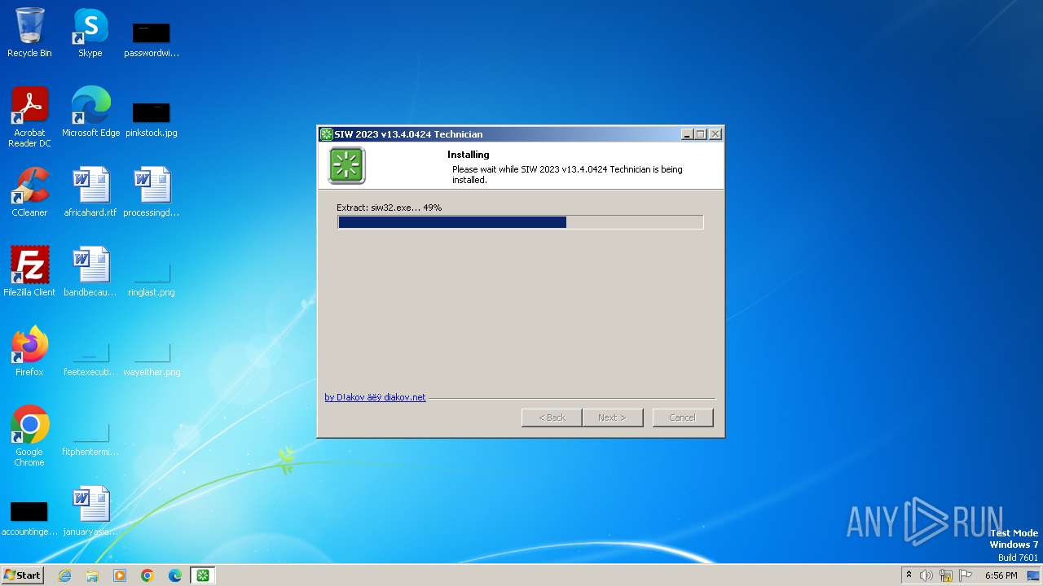This screenshot has width=1043, height=586.
Task: Select the bandbecau... Word document
Action: [90, 272]
